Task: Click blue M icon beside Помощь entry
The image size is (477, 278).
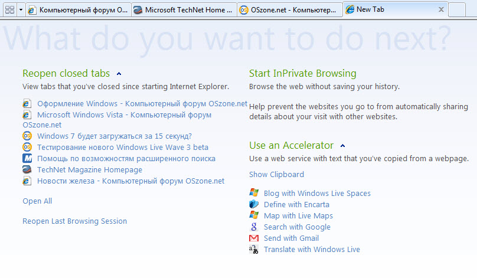Action: click(x=27, y=158)
